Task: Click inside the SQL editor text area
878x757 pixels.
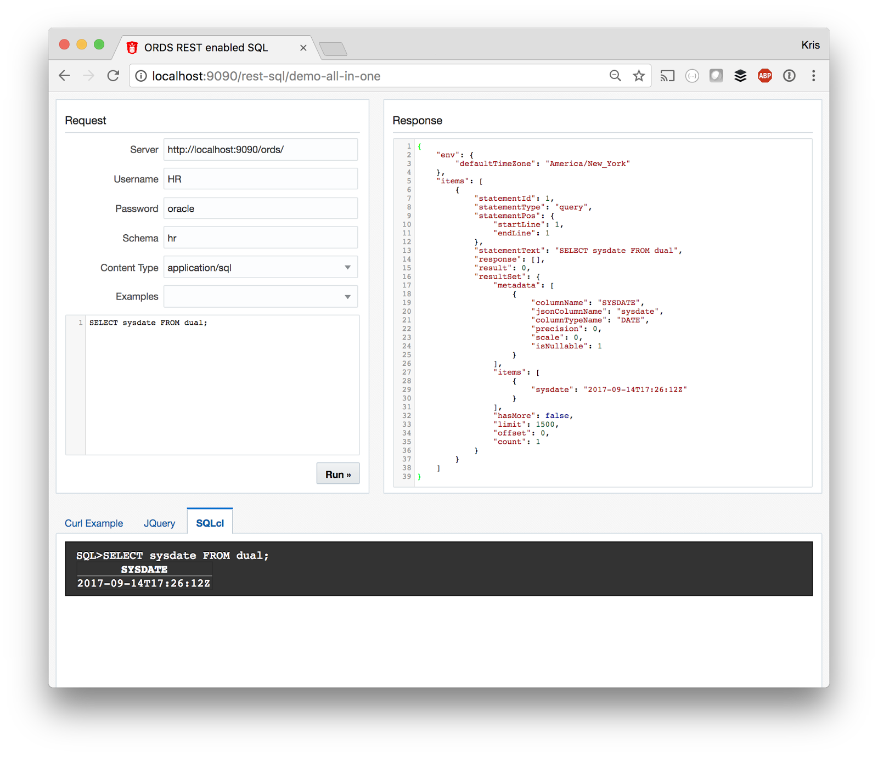Action: tap(222, 385)
